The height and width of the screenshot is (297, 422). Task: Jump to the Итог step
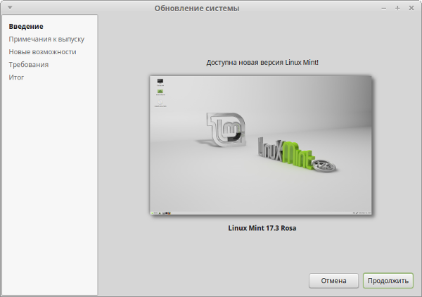point(16,77)
